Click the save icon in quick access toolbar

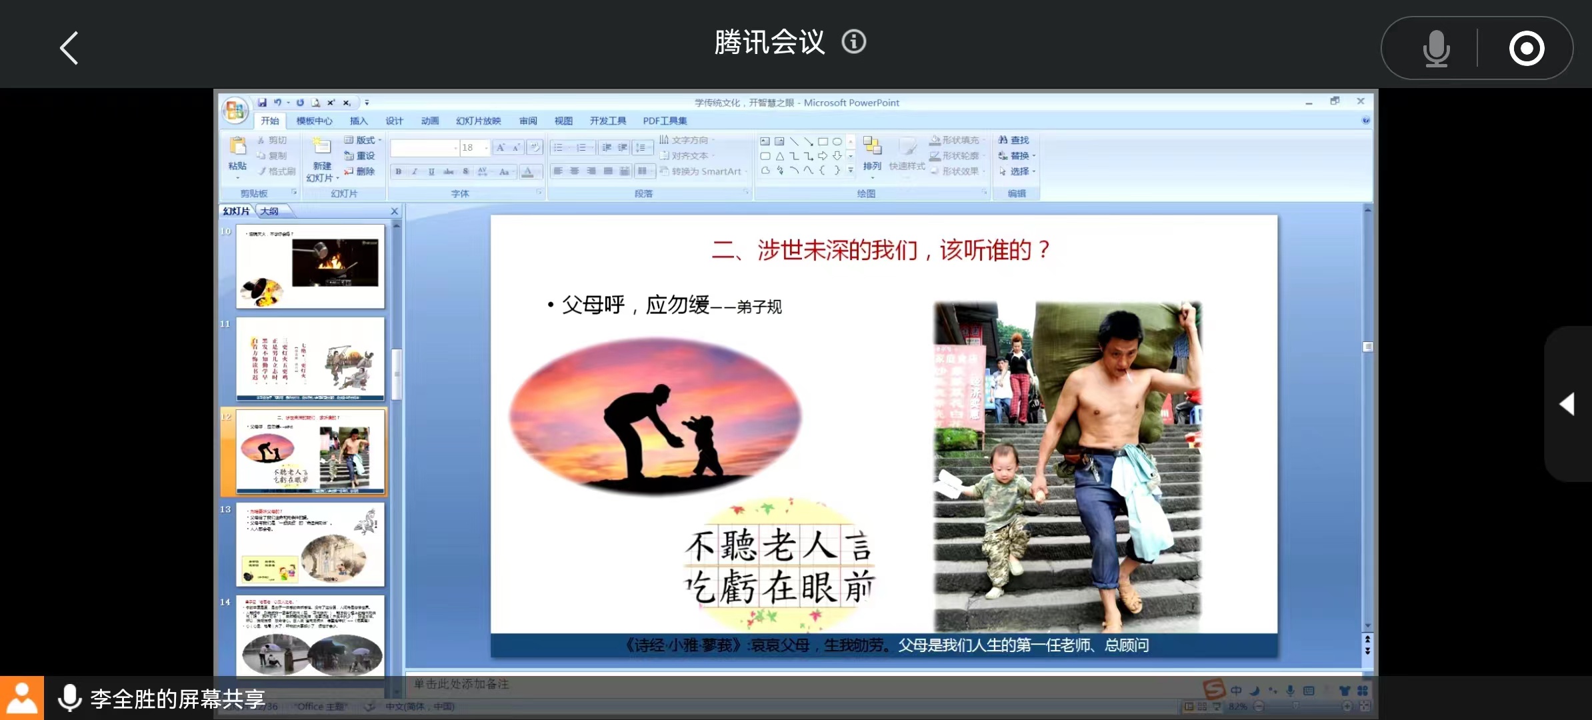point(262,103)
